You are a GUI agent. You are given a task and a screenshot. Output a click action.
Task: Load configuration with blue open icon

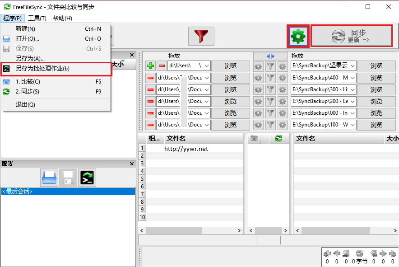coord(49,178)
